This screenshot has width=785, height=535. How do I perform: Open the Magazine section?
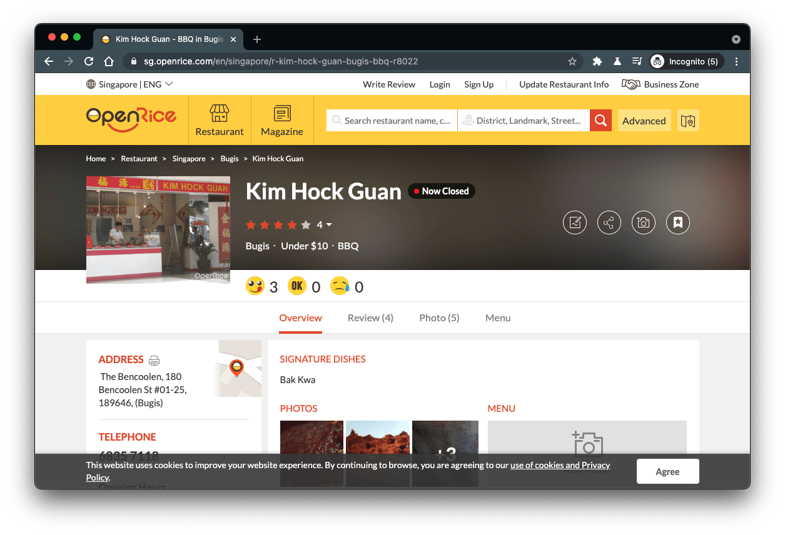click(x=282, y=120)
